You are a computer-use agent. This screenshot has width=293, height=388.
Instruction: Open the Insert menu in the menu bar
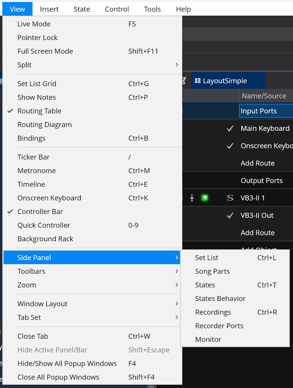(x=49, y=9)
